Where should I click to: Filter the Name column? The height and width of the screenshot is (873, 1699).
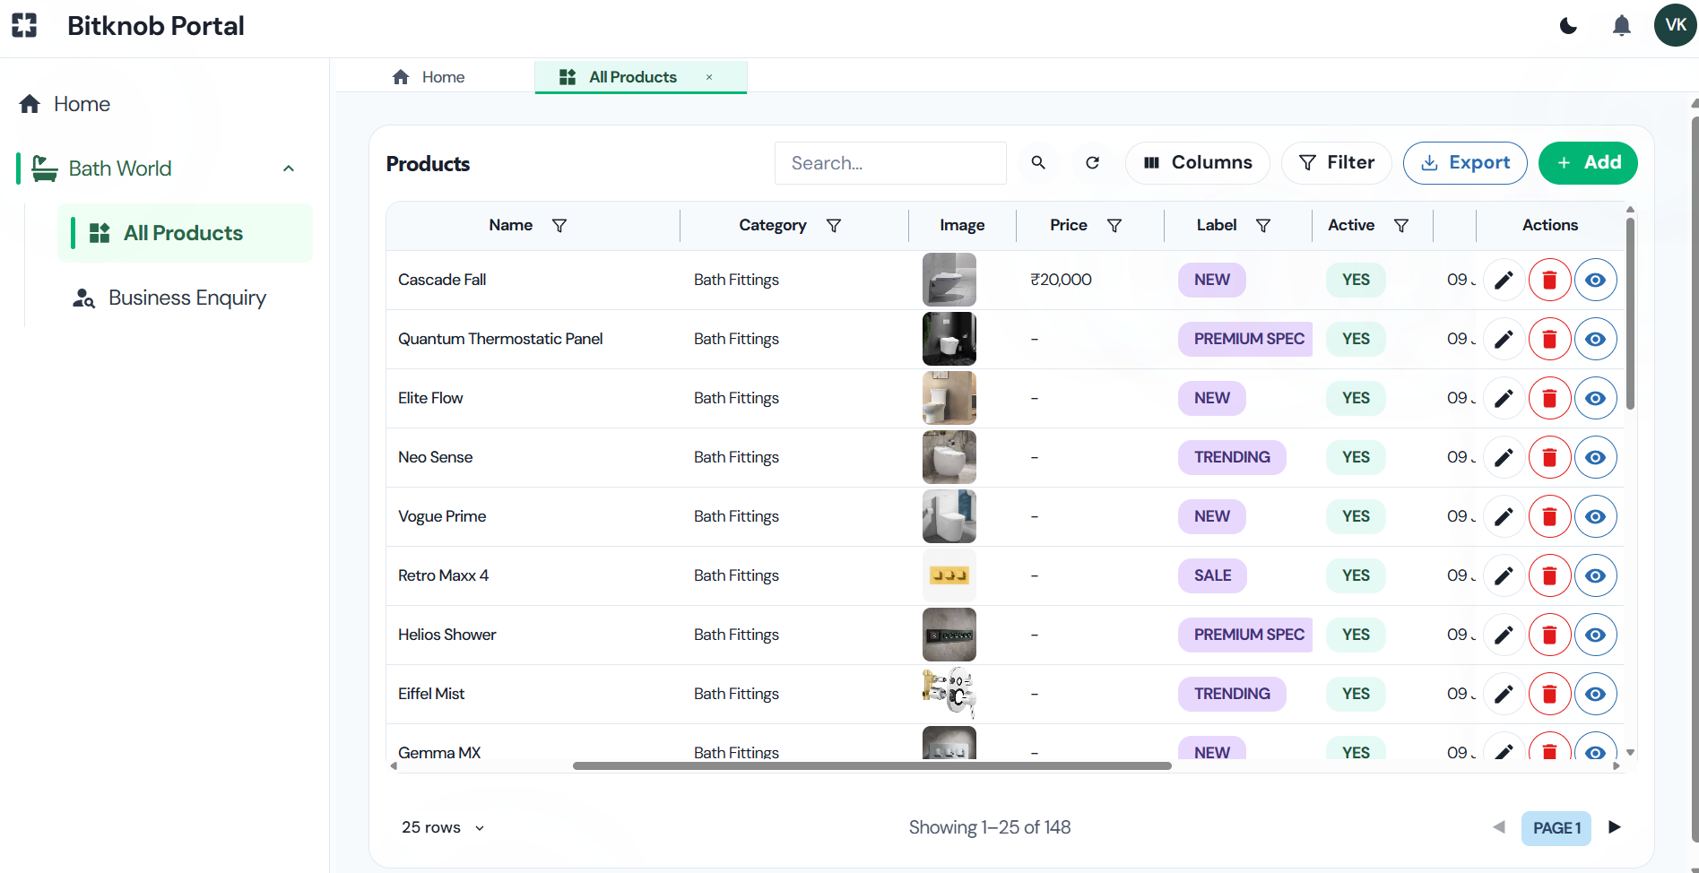pyautogui.click(x=559, y=226)
